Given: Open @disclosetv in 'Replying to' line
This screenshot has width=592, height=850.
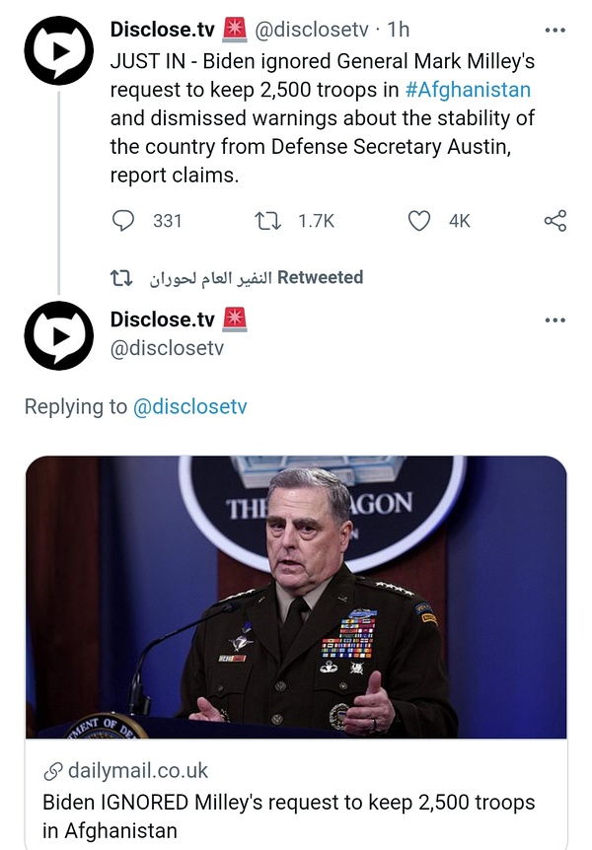Looking at the screenshot, I should [189, 406].
